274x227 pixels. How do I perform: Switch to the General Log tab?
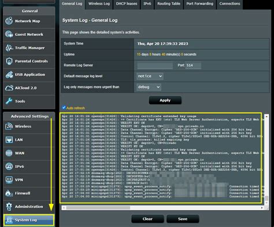[x=72, y=4]
